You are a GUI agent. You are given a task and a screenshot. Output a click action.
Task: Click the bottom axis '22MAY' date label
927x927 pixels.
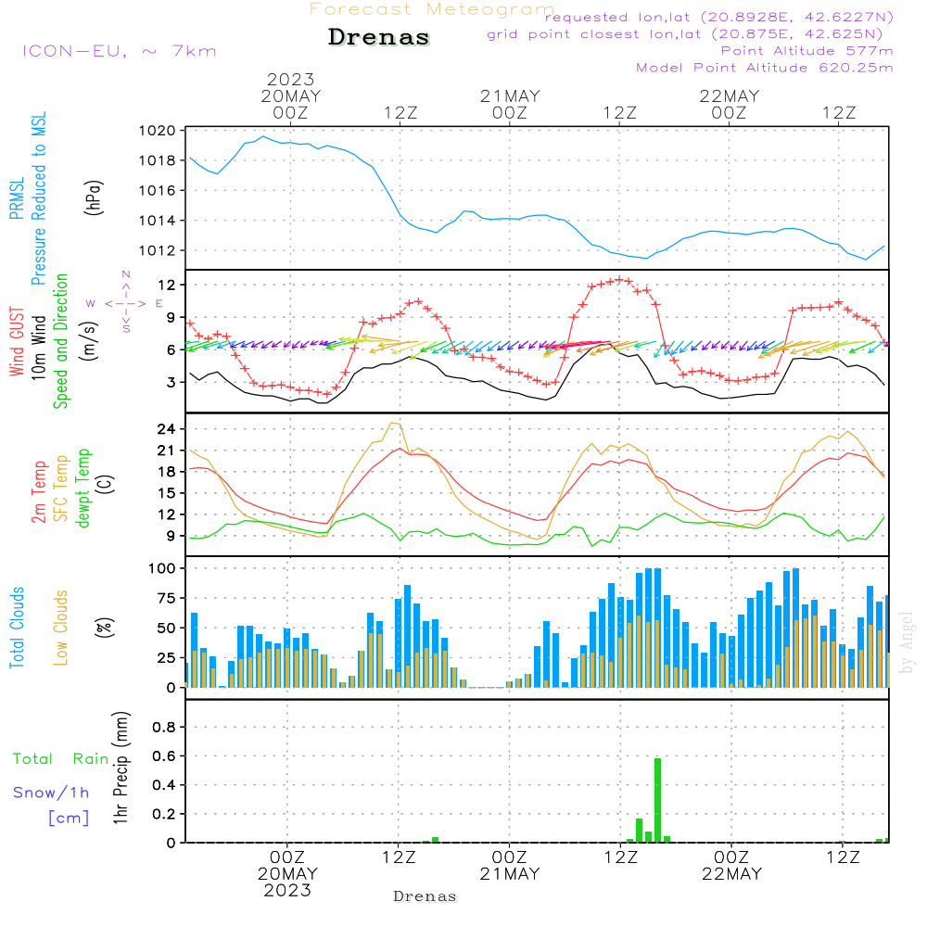point(732,874)
